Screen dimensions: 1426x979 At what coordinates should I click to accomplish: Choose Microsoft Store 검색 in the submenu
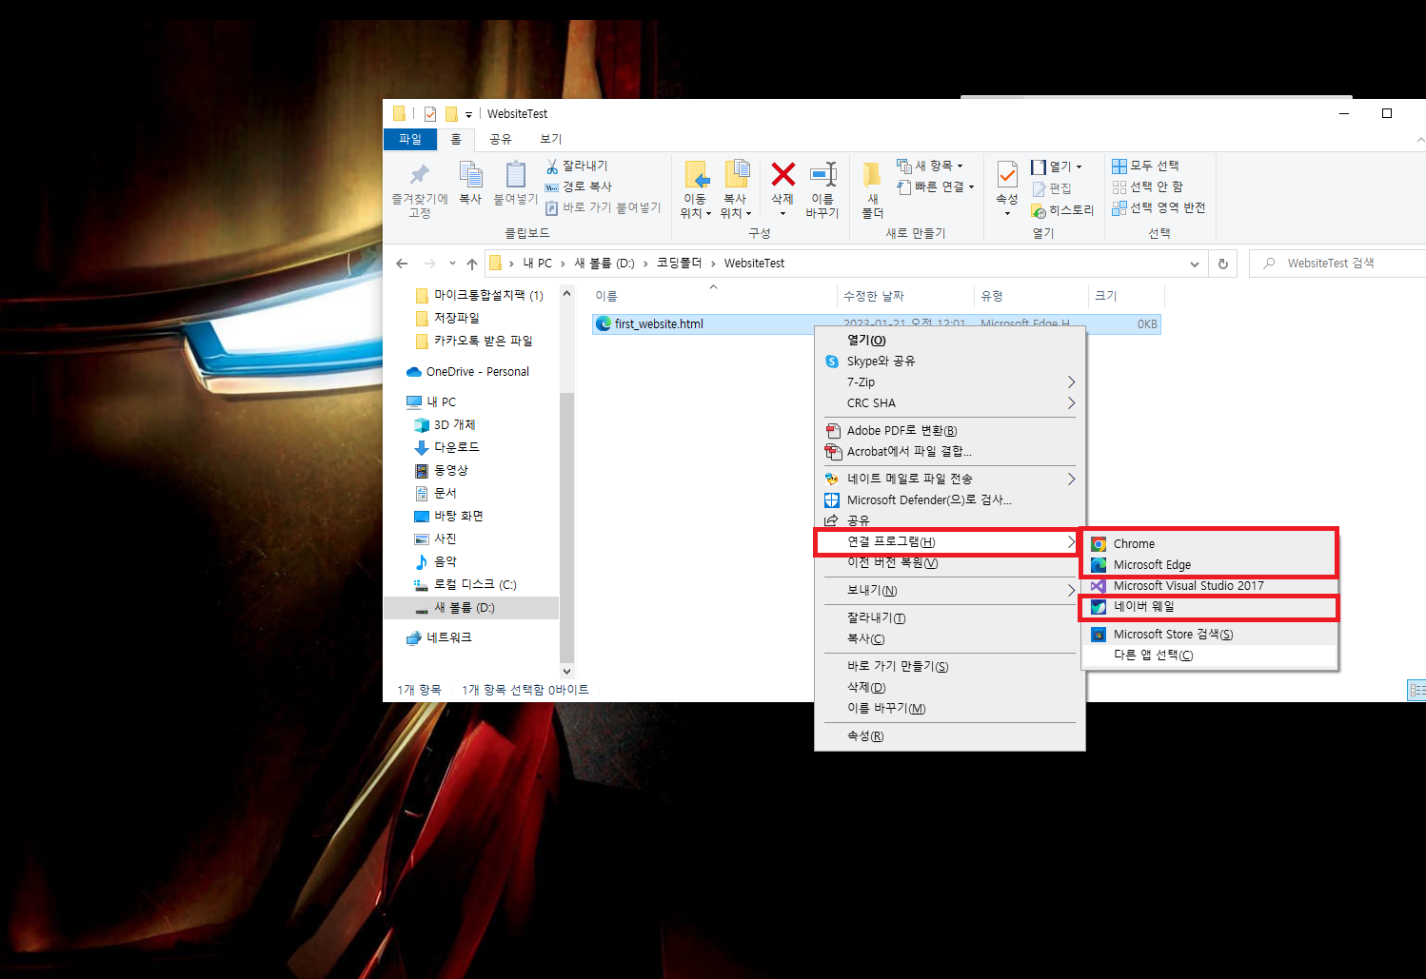coord(1210,634)
